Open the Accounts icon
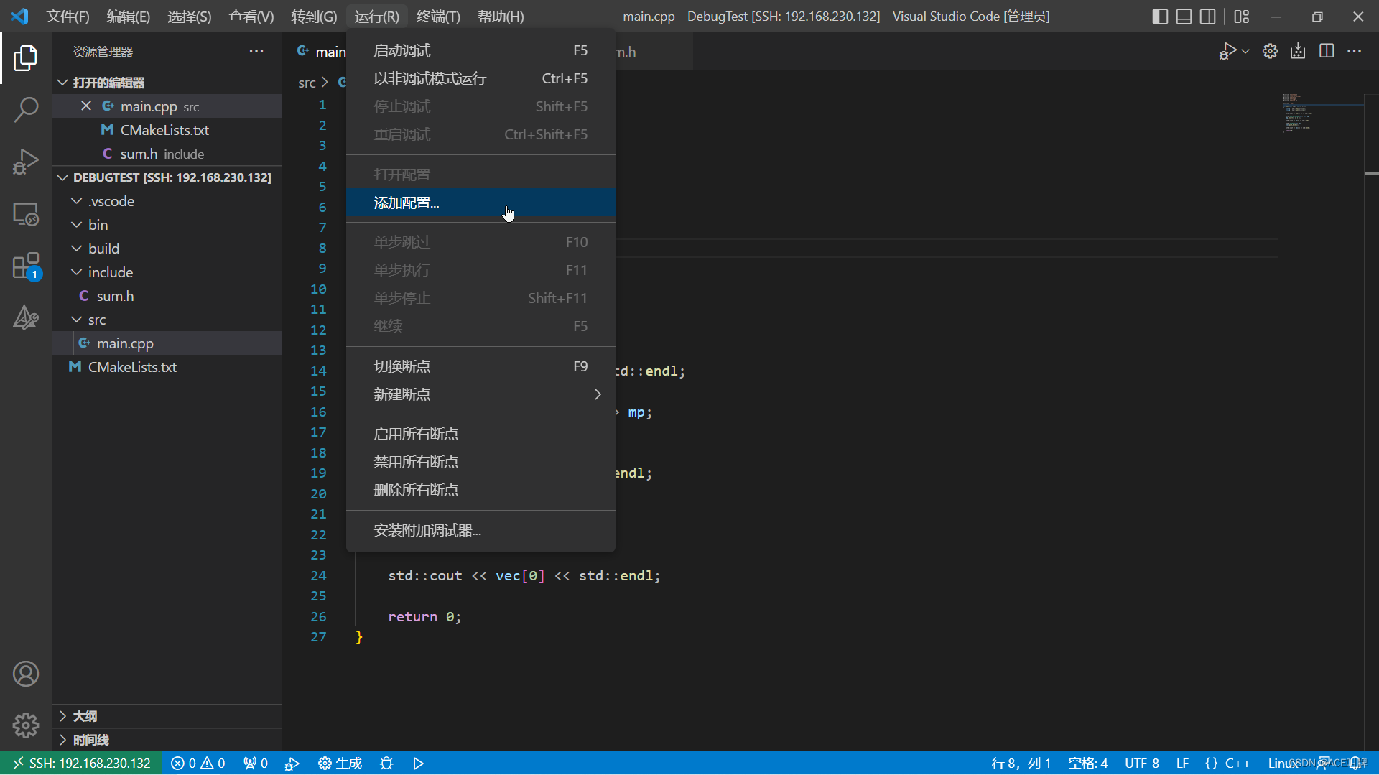The image size is (1379, 775). click(x=26, y=674)
